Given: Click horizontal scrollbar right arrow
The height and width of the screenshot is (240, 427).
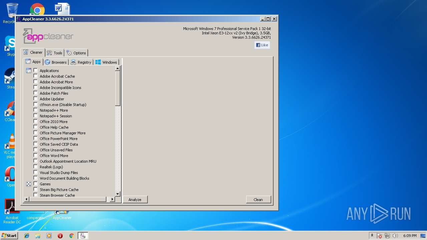Looking at the screenshot, I should (x=112, y=199).
